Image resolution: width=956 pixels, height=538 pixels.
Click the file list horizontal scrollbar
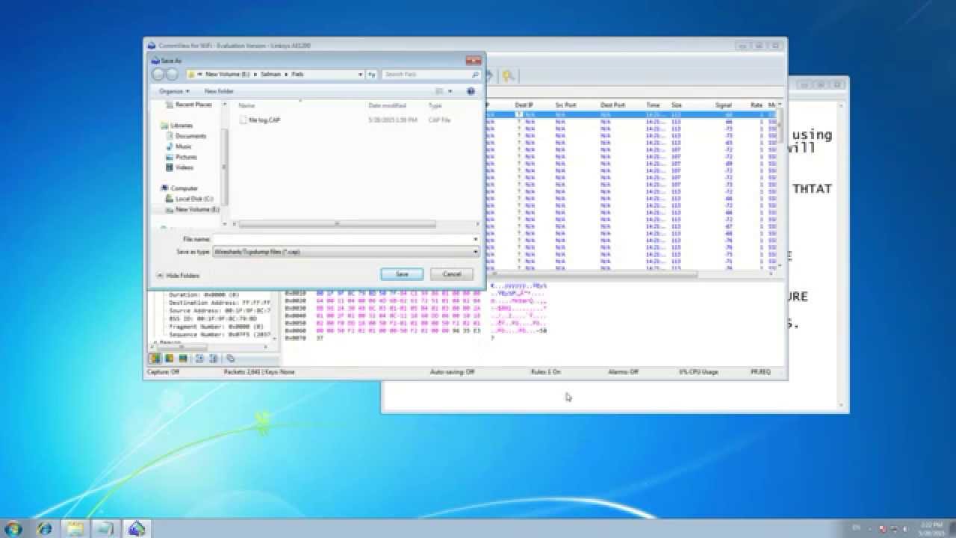pyautogui.click(x=337, y=223)
